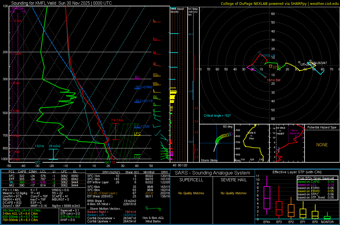Screen dimensions: 340x225
Task: Select the MU parcel row in the table
Action: [x=44, y=185]
